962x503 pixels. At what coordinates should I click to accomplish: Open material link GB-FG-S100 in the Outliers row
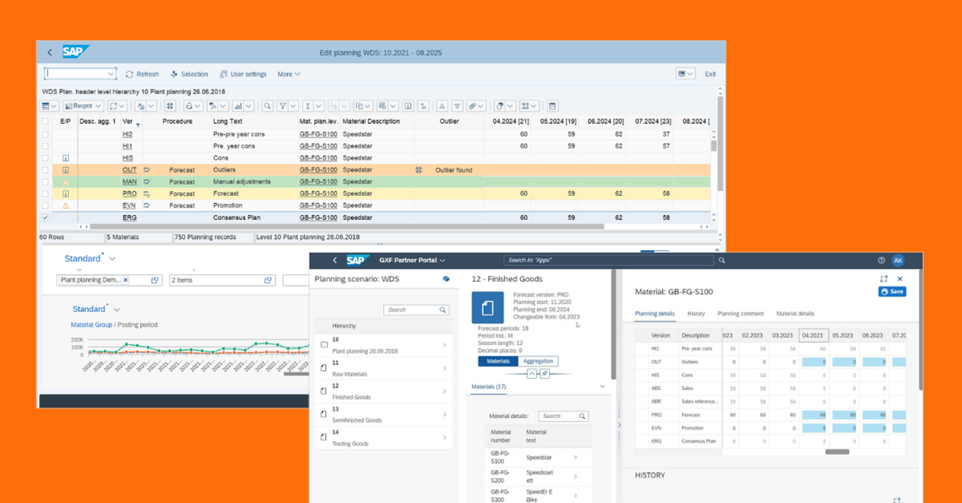(x=320, y=169)
